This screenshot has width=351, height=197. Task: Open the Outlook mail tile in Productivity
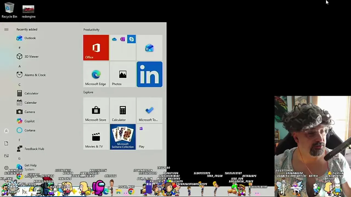point(149,48)
